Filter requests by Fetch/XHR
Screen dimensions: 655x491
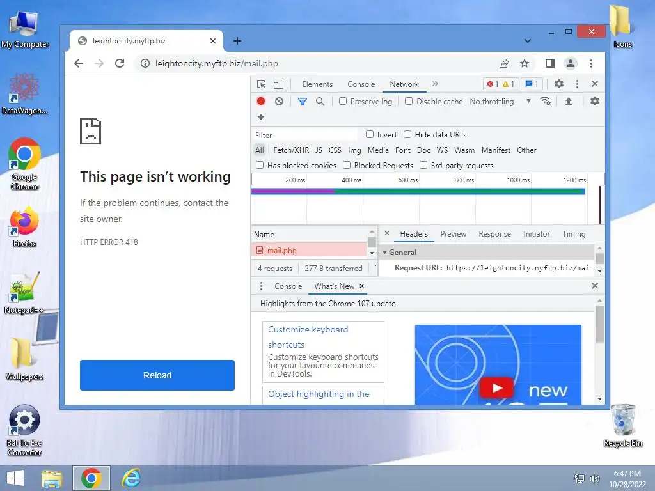coord(291,150)
